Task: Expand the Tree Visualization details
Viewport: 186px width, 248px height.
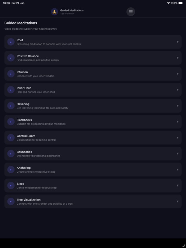Action: pos(177,201)
